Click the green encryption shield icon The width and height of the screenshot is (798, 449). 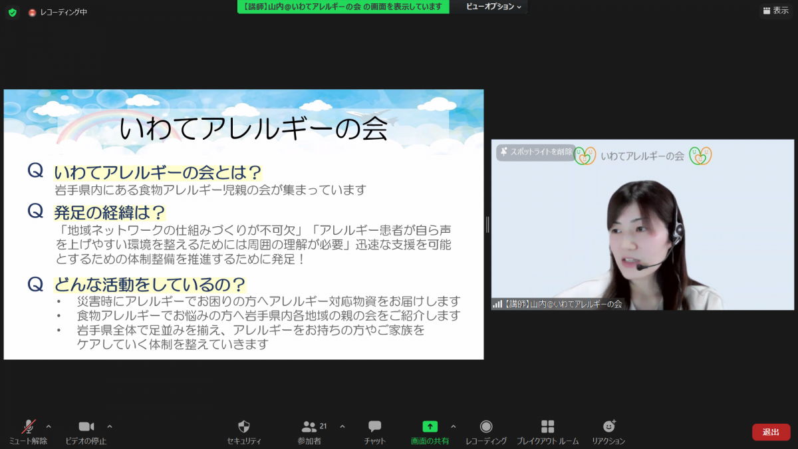pyautogui.click(x=13, y=12)
